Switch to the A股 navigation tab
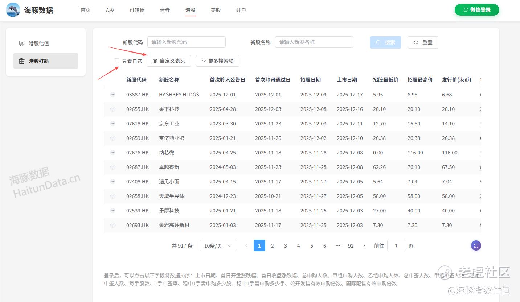Screen dimensions: 520x302 click(x=110, y=10)
